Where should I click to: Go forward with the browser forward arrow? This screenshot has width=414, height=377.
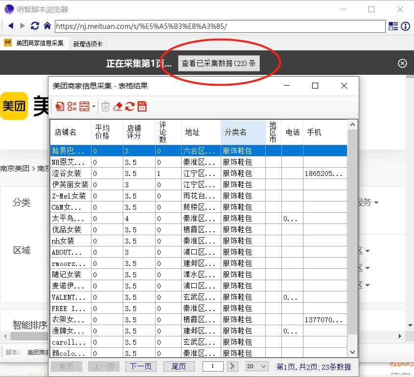coord(23,25)
